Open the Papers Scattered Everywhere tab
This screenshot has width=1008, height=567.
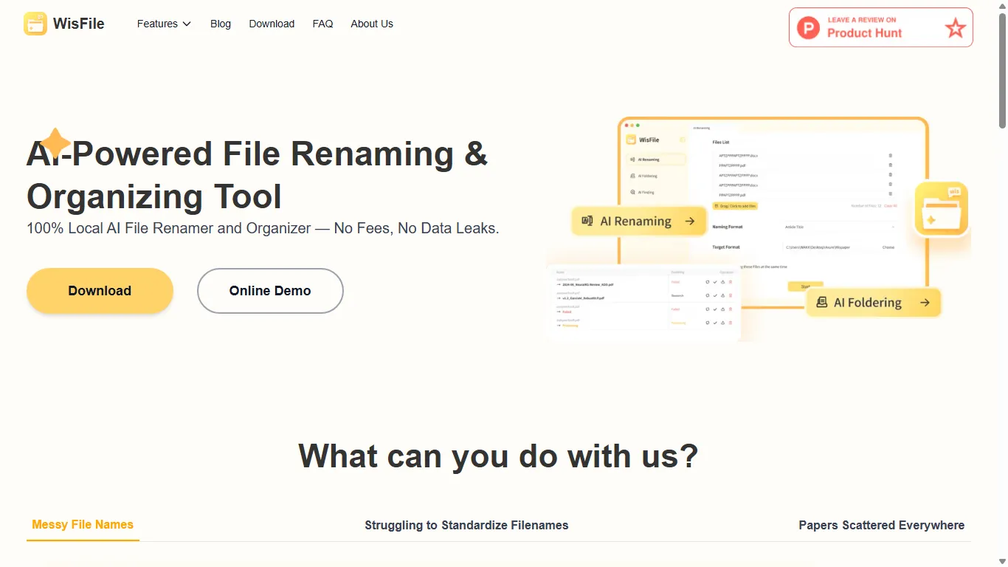881,526
